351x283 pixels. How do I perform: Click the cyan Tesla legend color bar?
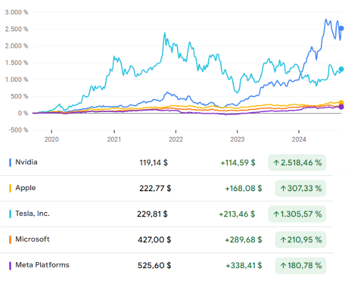coord(10,214)
